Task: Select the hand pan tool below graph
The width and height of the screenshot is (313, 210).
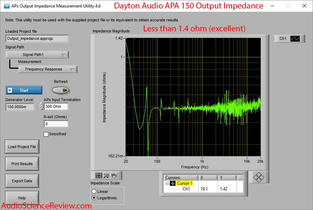Action: [x=114, y=175]
